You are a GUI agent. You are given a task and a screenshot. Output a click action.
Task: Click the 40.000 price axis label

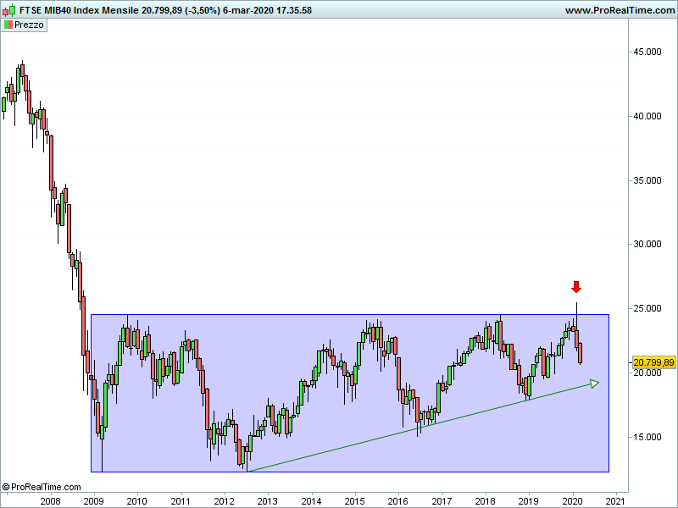pyautogui.click(x=647, y=116)
